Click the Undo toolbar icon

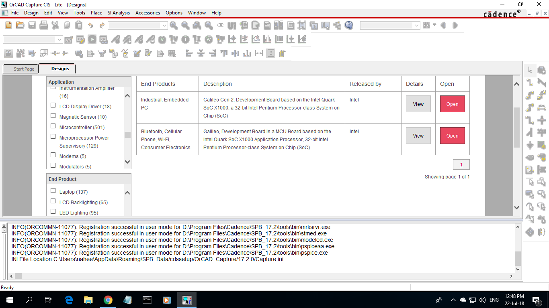pyautogui.click(x=90, y=25)
